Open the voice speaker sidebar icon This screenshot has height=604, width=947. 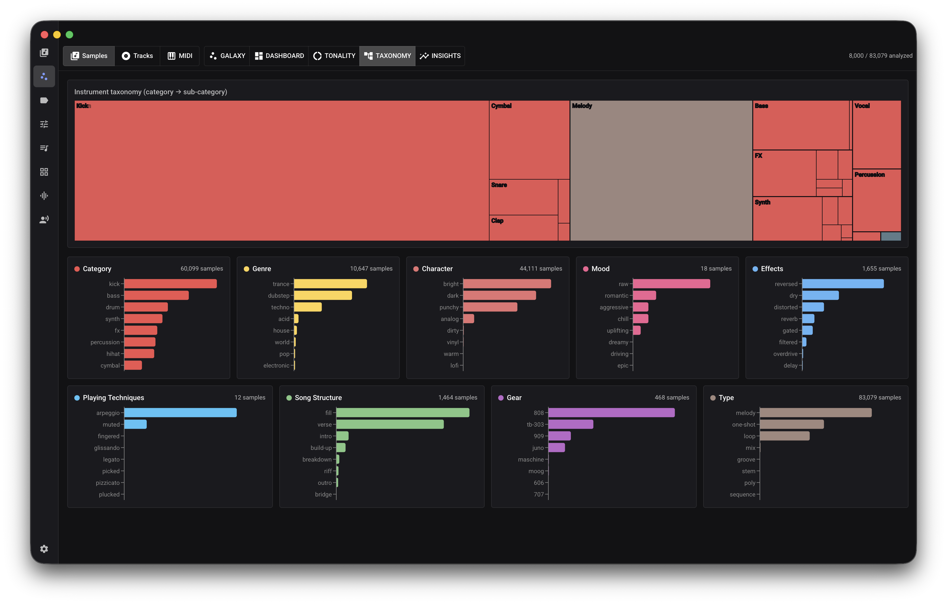click(44, 220)
